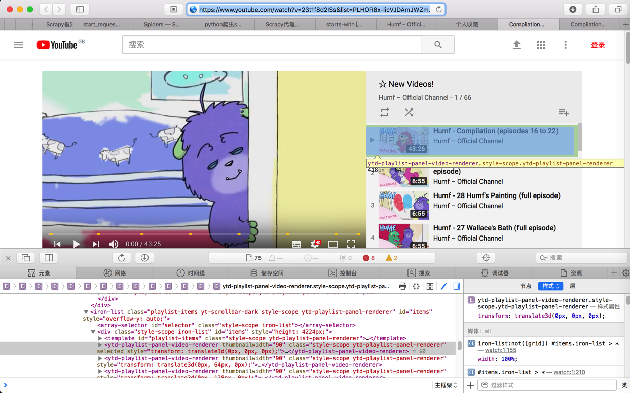Open the 主框架 frame dropdown
630x393 pixels.
pos(446,385)
